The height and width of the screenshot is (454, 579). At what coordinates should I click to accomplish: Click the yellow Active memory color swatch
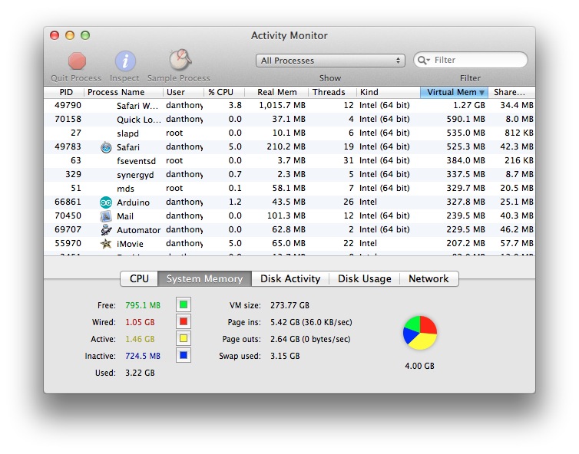coord(184,338)
